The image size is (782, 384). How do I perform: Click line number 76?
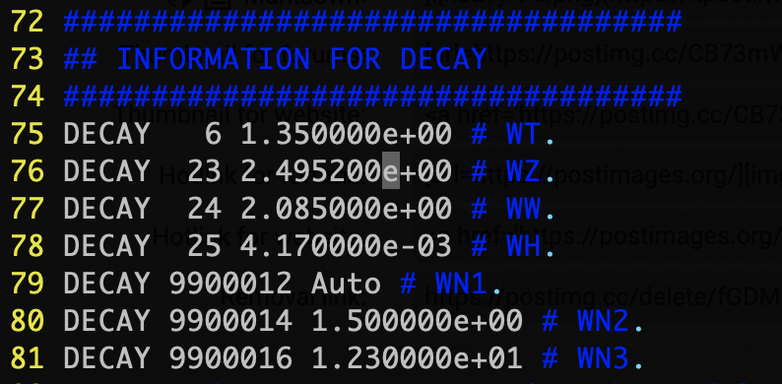[28, 170]
